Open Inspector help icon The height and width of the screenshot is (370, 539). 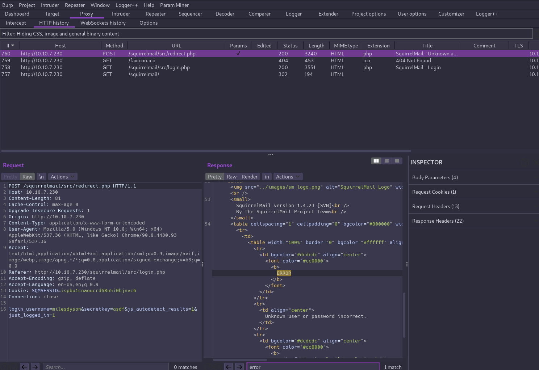pyautogui.click(x=525, y=162)
